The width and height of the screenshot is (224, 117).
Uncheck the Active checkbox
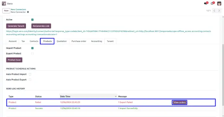coord(32,19)
